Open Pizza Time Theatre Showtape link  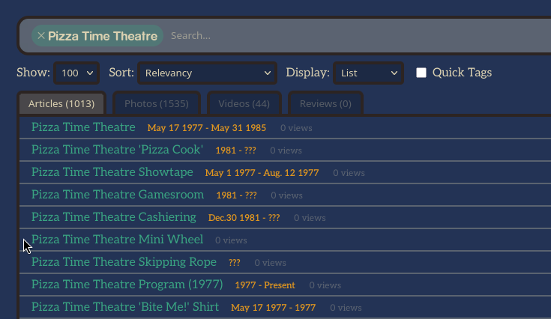(112, 172)
